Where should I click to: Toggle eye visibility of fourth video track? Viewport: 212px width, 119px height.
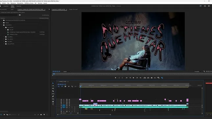69,104
